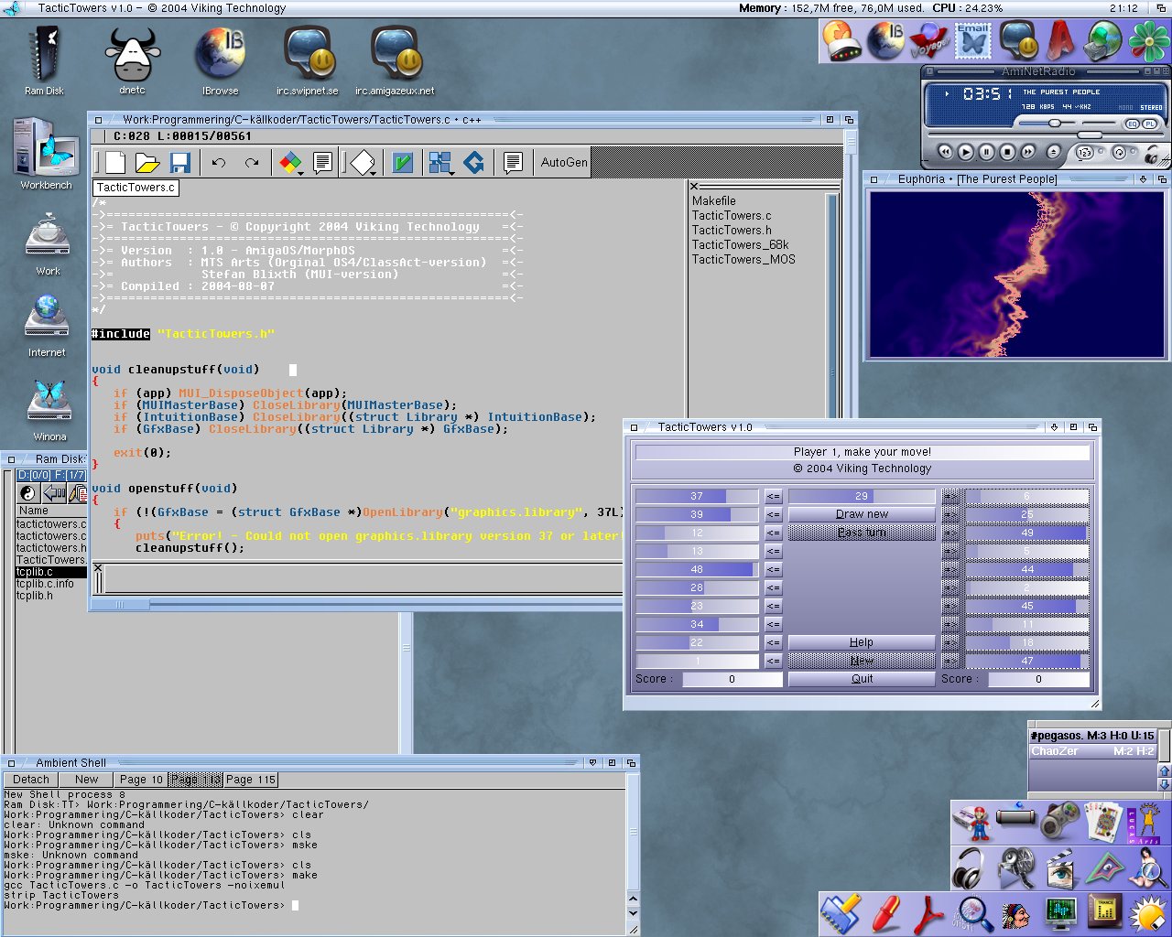Screen dimensions: 1172x937
Task: Switch to the Page 10 shell tab
Action: (141, 780)
